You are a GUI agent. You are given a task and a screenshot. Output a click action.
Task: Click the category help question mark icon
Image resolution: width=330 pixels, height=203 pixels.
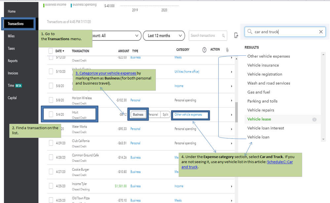tap(204, 50)
